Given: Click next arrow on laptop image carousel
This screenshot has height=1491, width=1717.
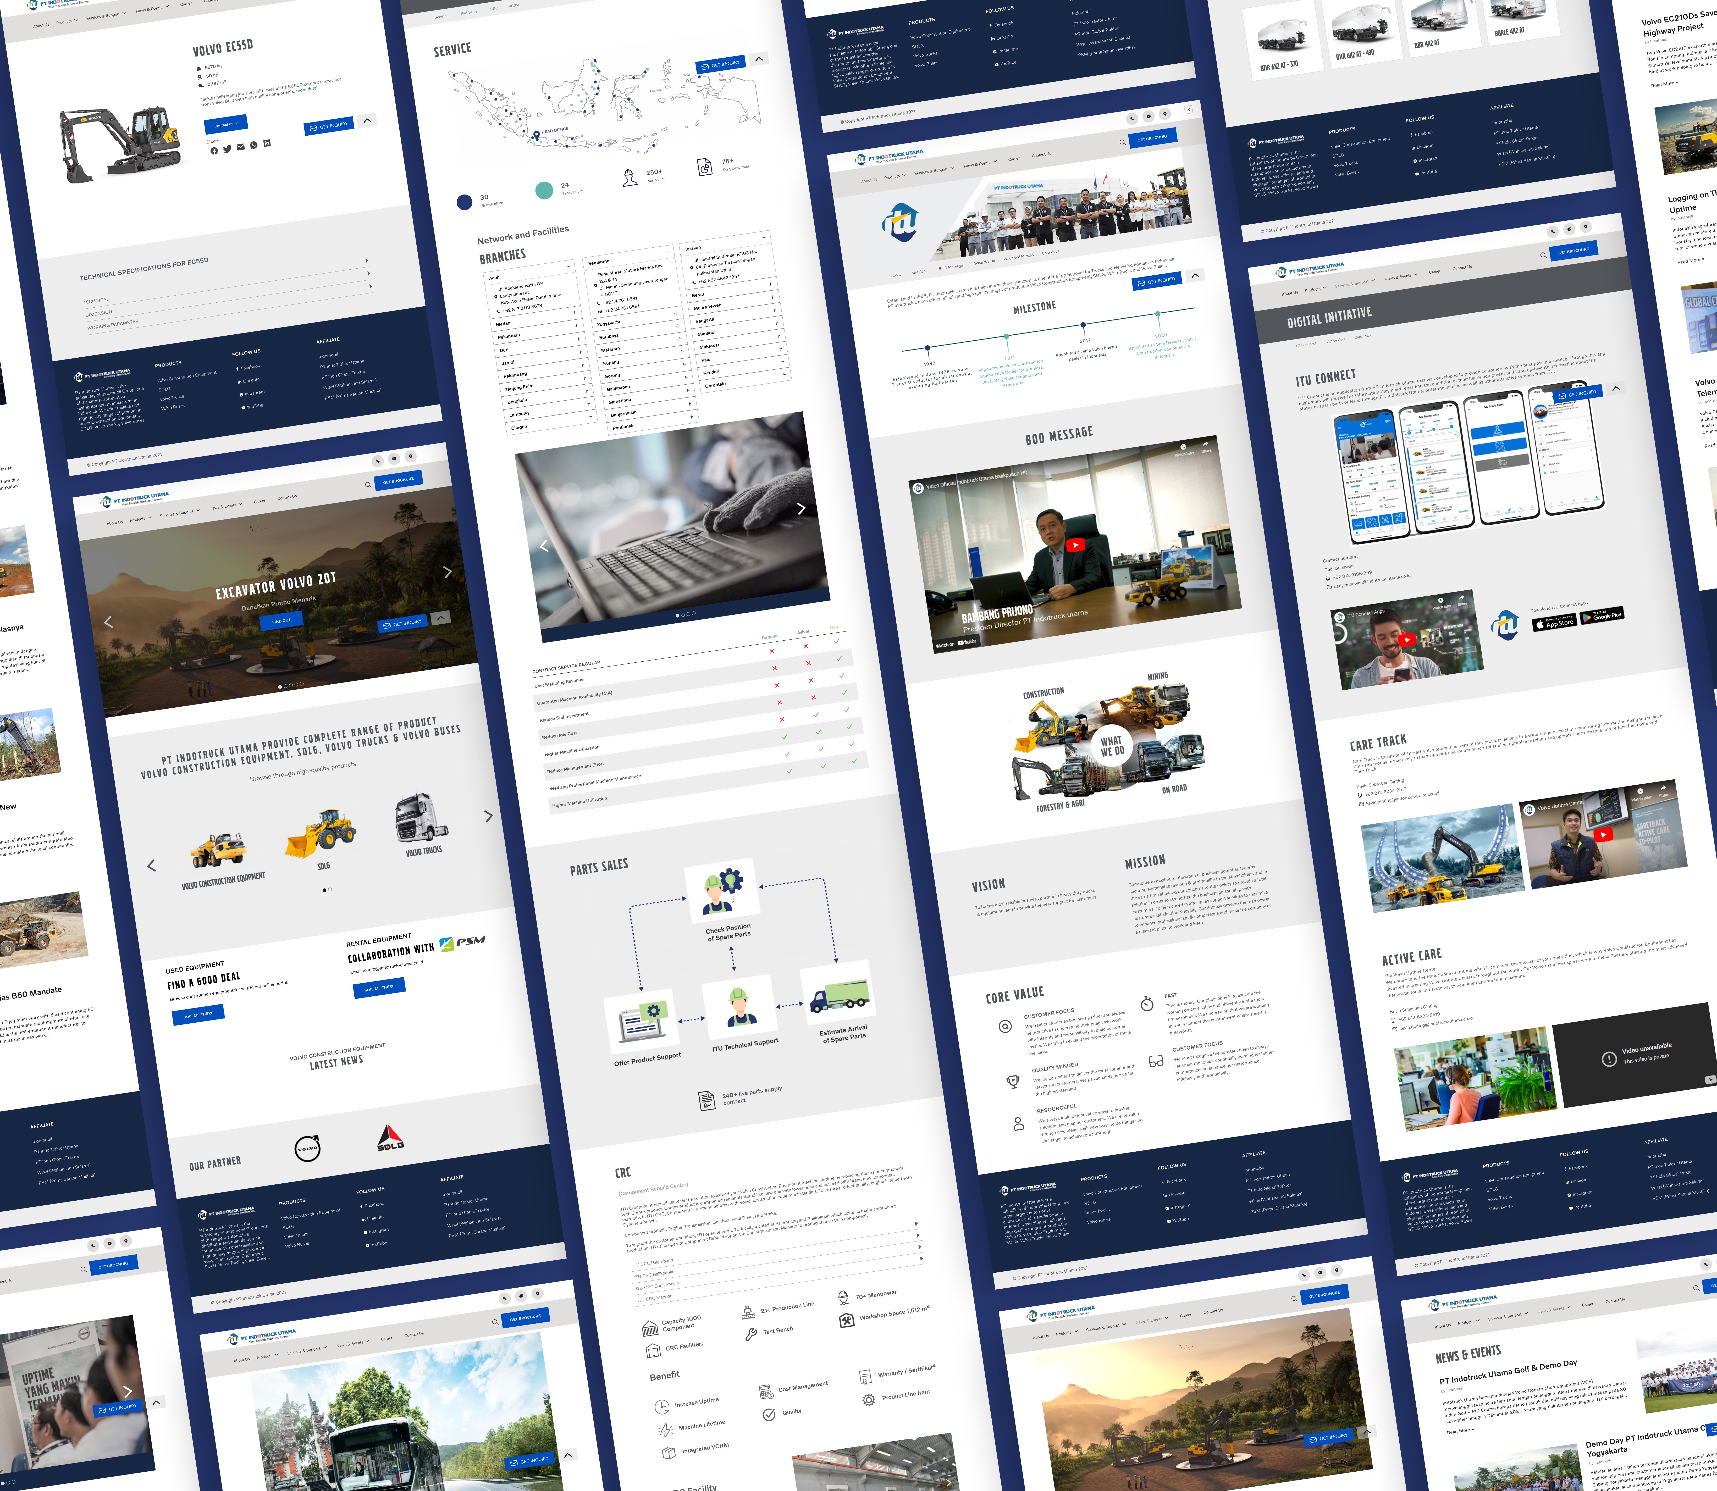Looking at the screenshot, I should click(x=801, y=508).
